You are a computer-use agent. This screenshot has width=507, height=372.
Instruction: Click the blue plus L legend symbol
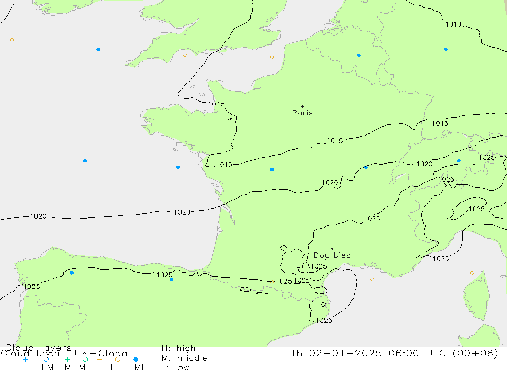tap(25, 359)
